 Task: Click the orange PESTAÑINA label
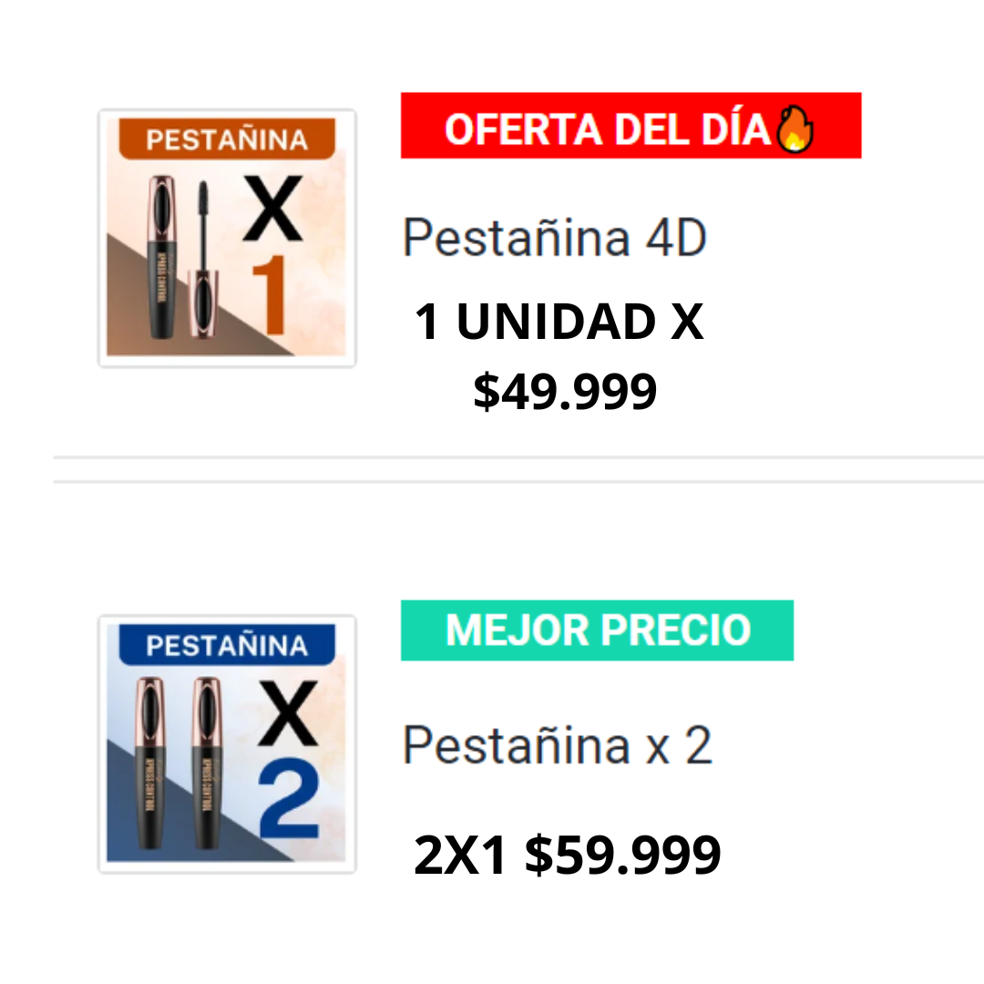227,140
